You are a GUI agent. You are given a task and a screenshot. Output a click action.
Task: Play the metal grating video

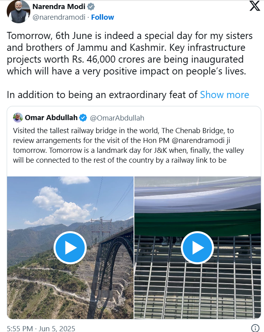click(197, 247)
